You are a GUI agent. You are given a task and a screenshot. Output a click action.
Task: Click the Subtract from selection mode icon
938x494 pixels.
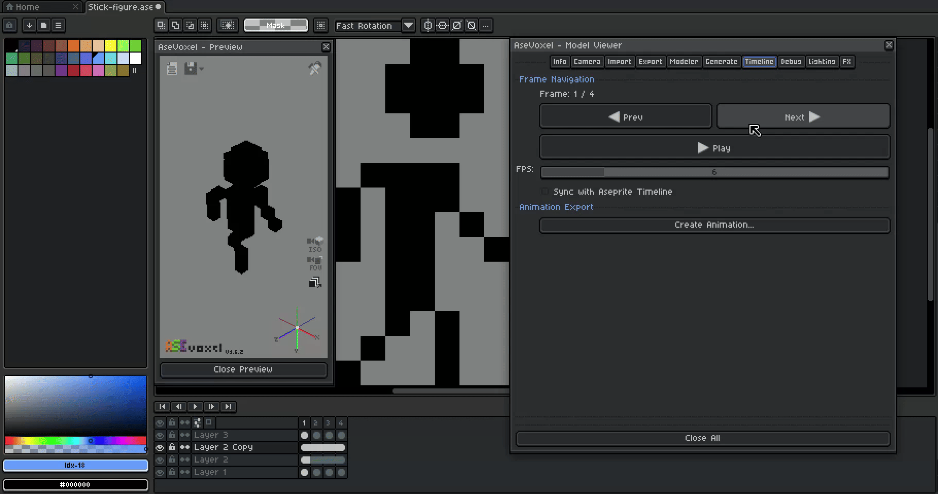[x=190, y=25]
